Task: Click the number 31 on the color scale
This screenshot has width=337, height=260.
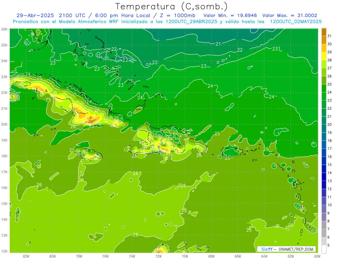Action: pyautogui.click(x=329, y=36)
